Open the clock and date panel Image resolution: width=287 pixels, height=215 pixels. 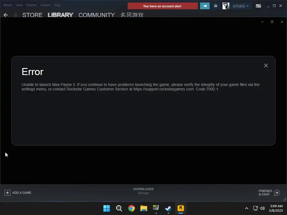click(x=276, y=208)
